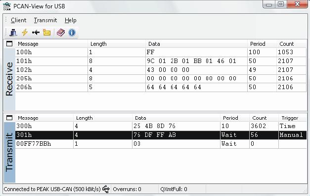The image size is (310, 196).
Task: Click the vertical Receive panel label
Action: pos(9,79)
